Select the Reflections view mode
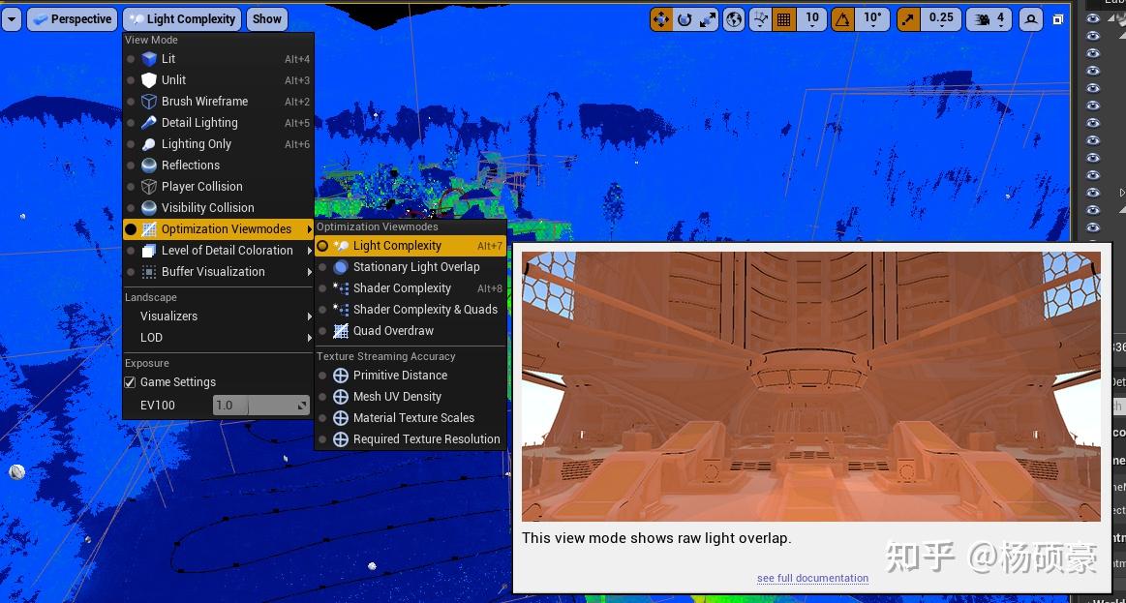 218,166
